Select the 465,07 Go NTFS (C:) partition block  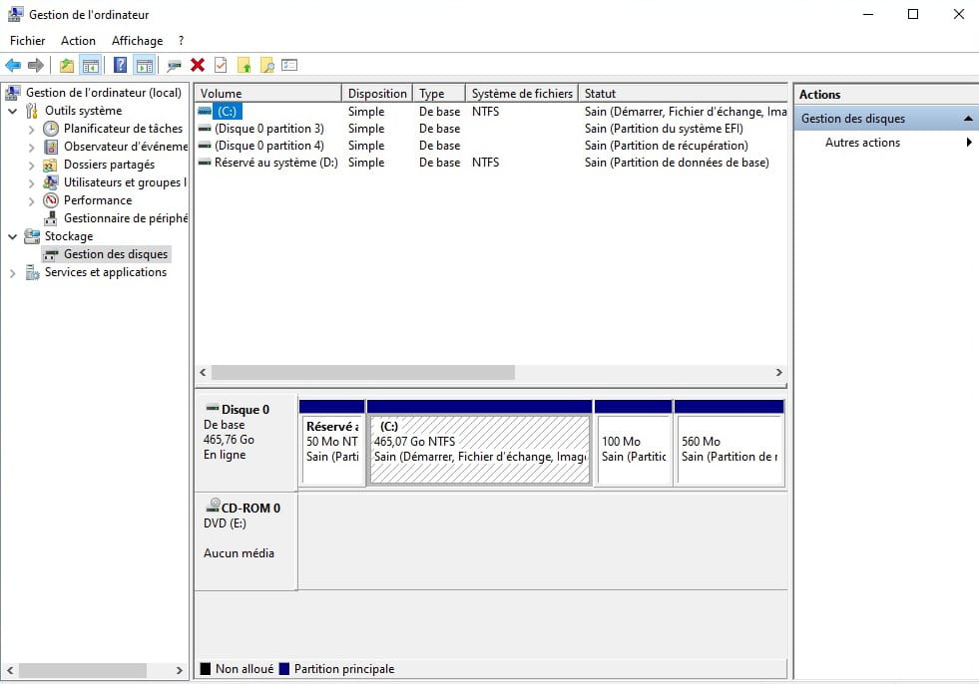pos(479,449)
